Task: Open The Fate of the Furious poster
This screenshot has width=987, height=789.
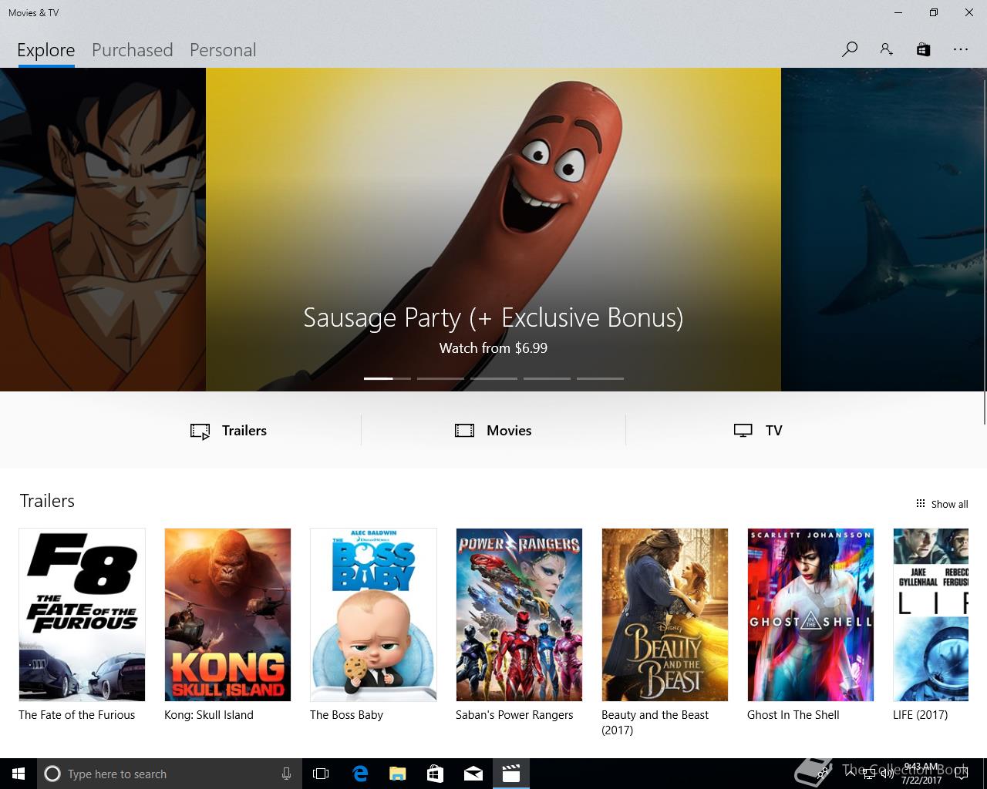Action: (x=82, y=615)
